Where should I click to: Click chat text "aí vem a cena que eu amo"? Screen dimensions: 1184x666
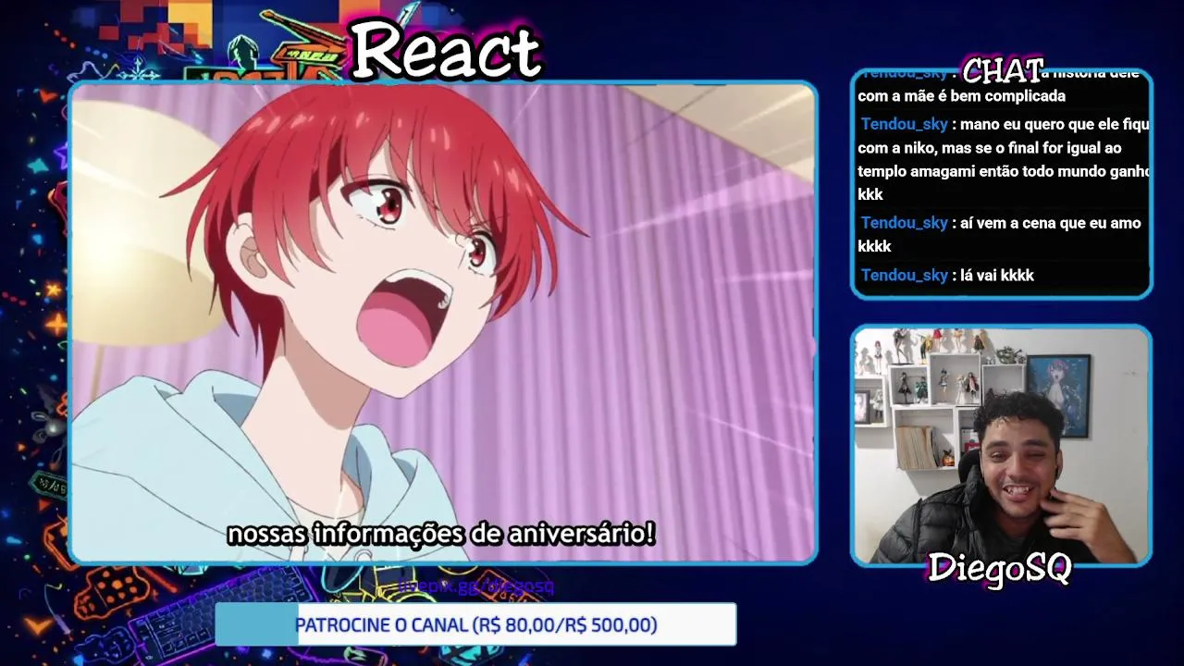[1051, 223]
